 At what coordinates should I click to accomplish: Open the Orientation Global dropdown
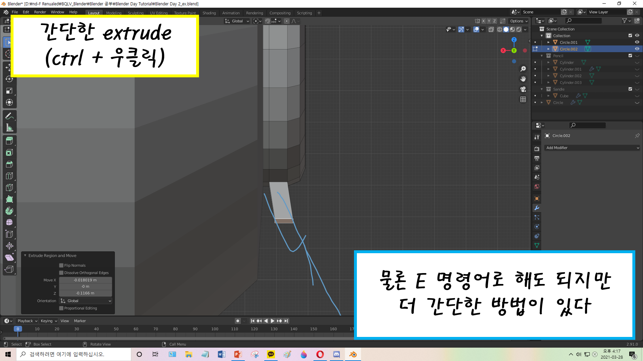(86, 301)
